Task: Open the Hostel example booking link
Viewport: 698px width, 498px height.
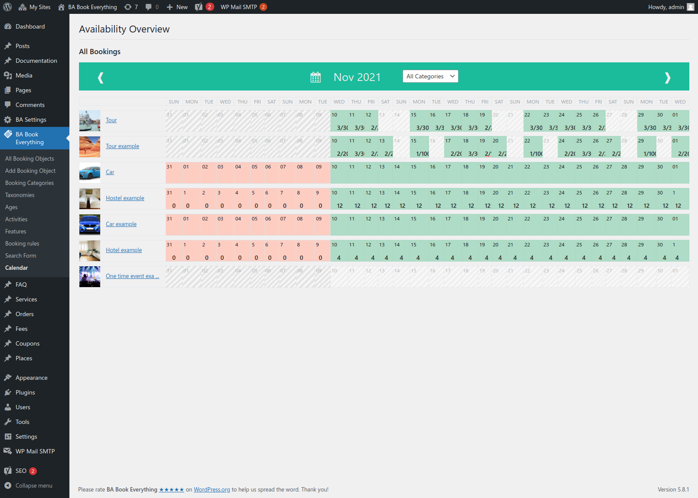Action: [x=125, y=198]
